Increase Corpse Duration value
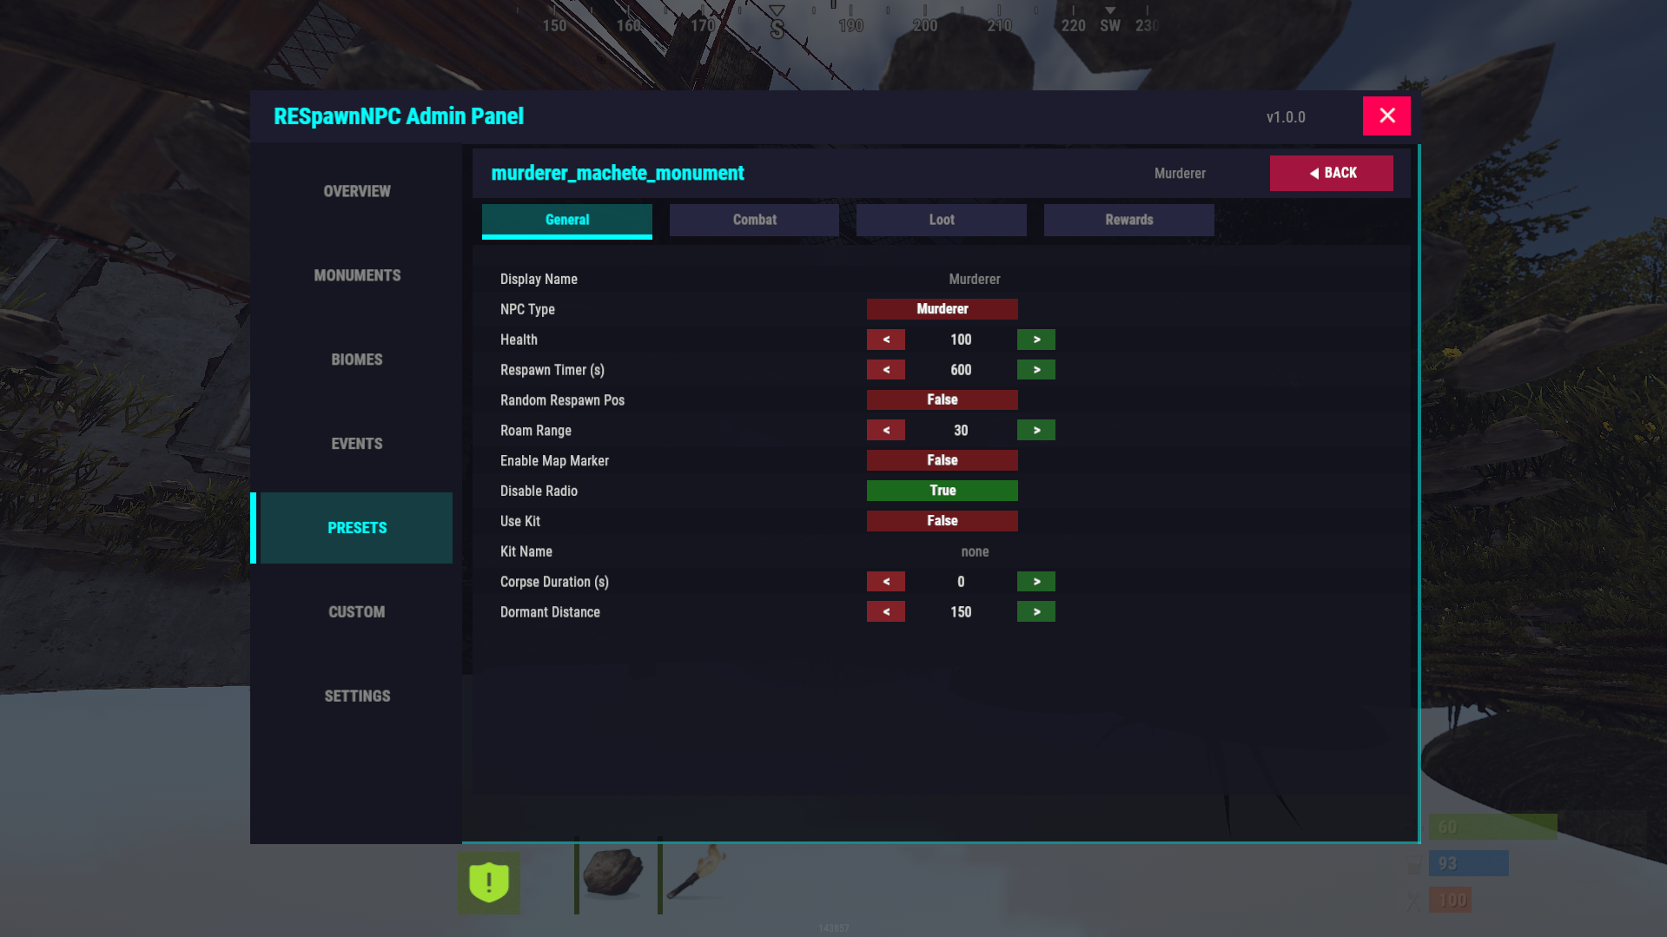This screenshot has width=1667, height=937. (1035, 582)
